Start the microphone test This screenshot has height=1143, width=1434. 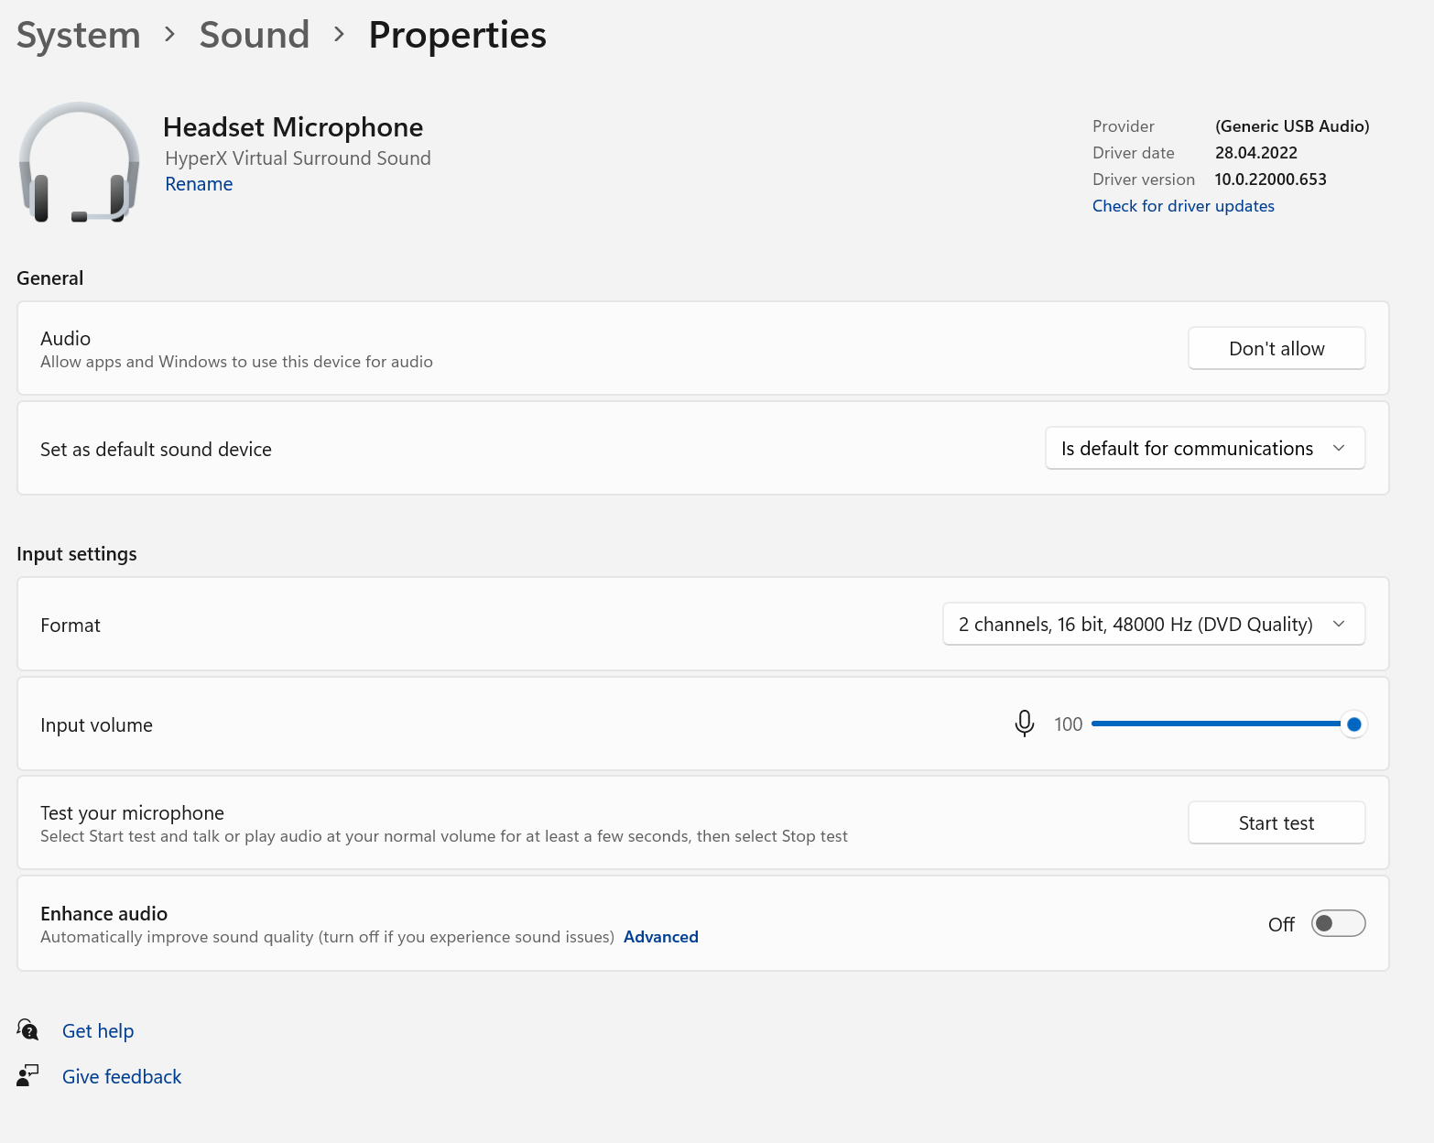click(x=1276, y=822)
